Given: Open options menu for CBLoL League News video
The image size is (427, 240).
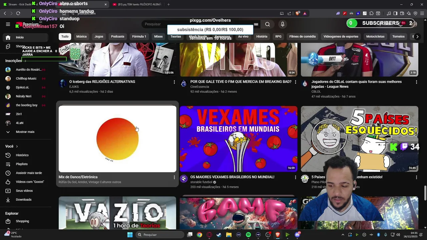Looking at the screenshot, I should click(x=416, y=82).
